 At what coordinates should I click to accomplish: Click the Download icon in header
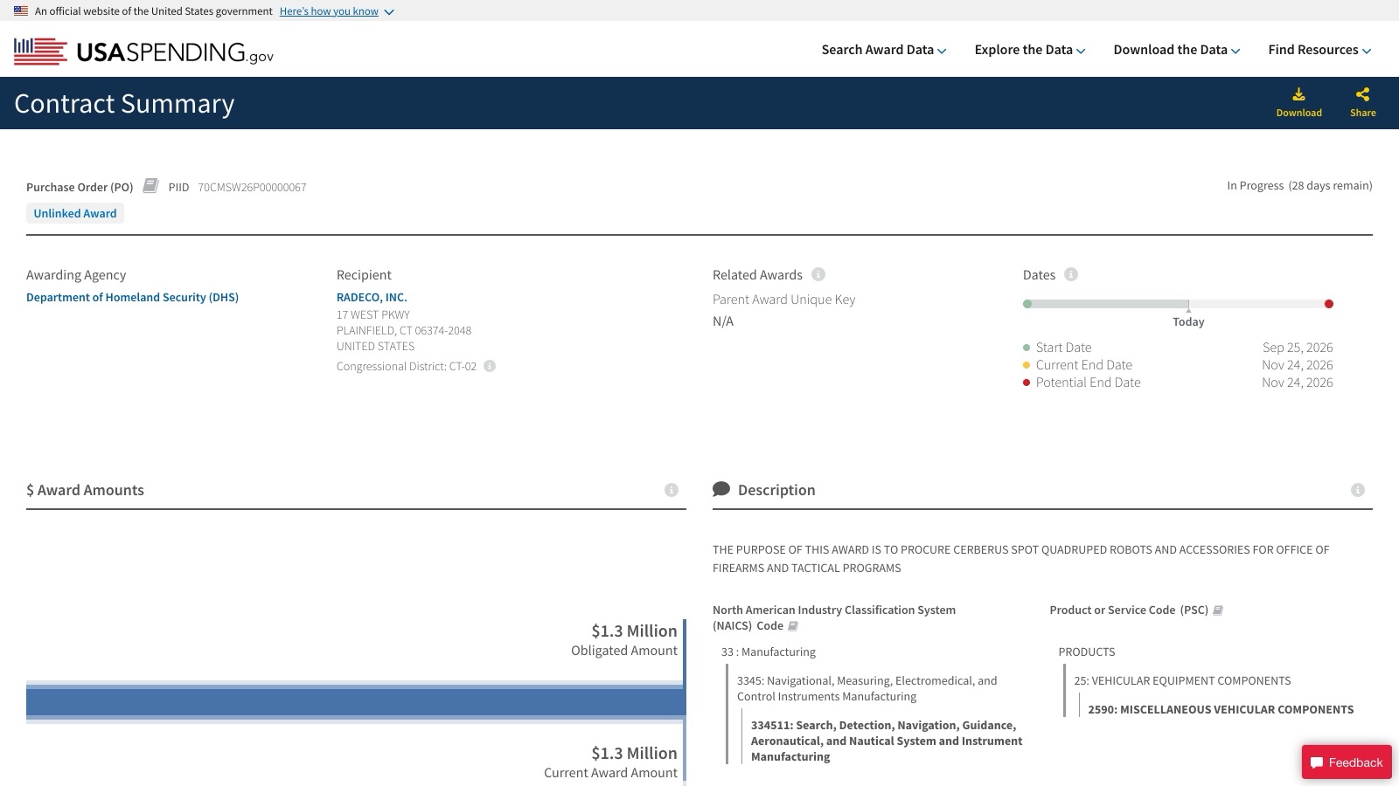click(1298, 94)
